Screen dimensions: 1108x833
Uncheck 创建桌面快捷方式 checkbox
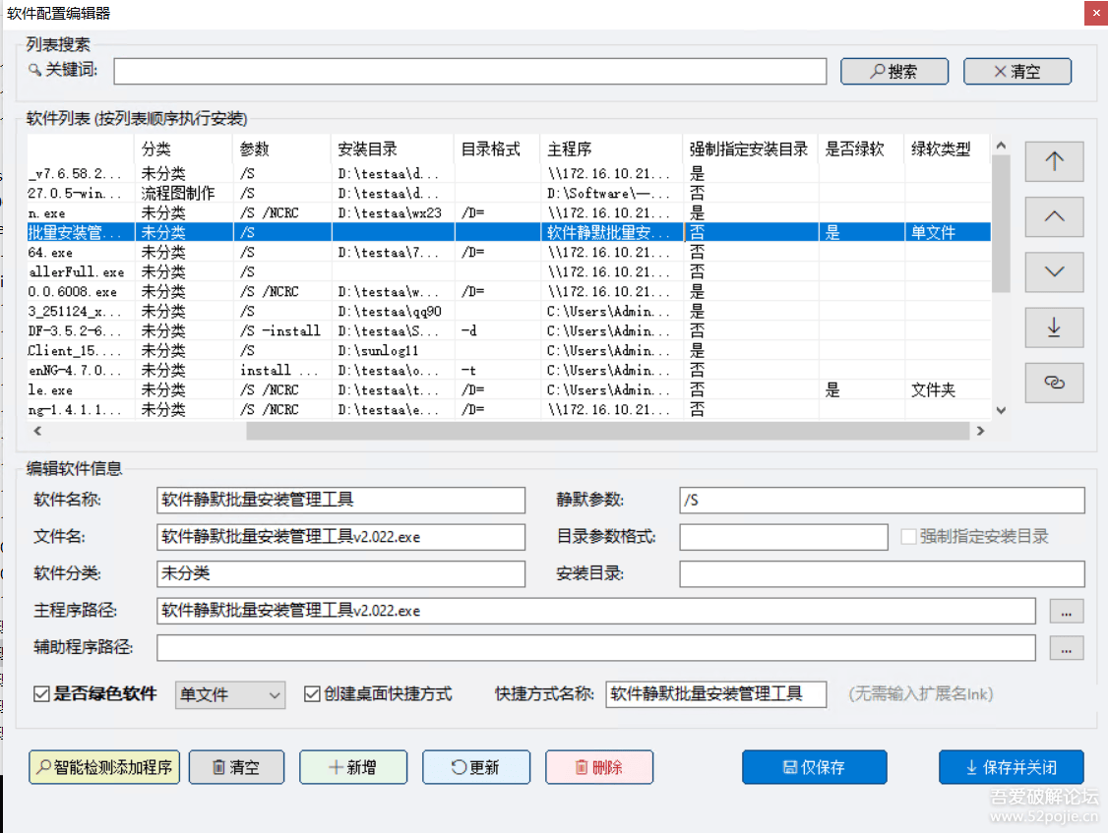point(312,693)
